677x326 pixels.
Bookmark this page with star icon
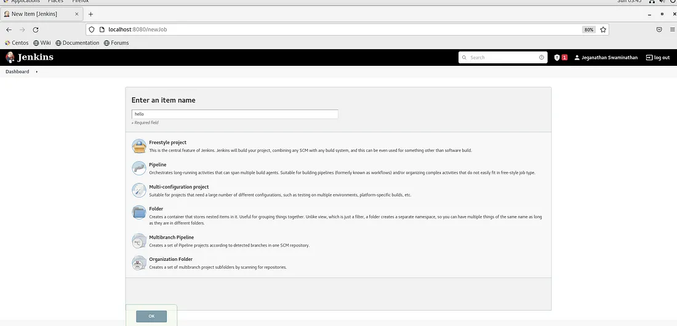[603, 30]
